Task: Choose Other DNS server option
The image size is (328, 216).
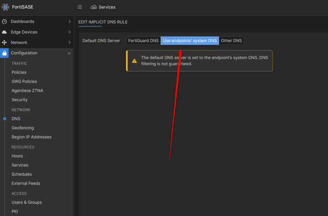Action: point(231,41)
